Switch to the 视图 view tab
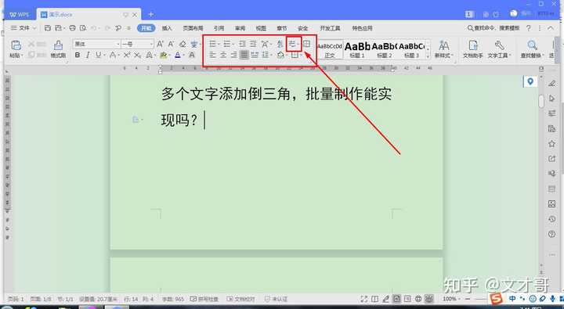Screen dimensions: 564x309 (261, 28)
